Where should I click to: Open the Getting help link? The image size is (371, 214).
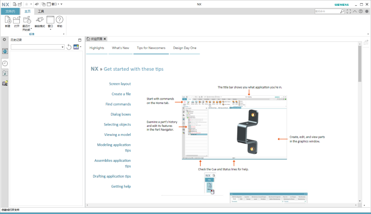pos(121,186)
